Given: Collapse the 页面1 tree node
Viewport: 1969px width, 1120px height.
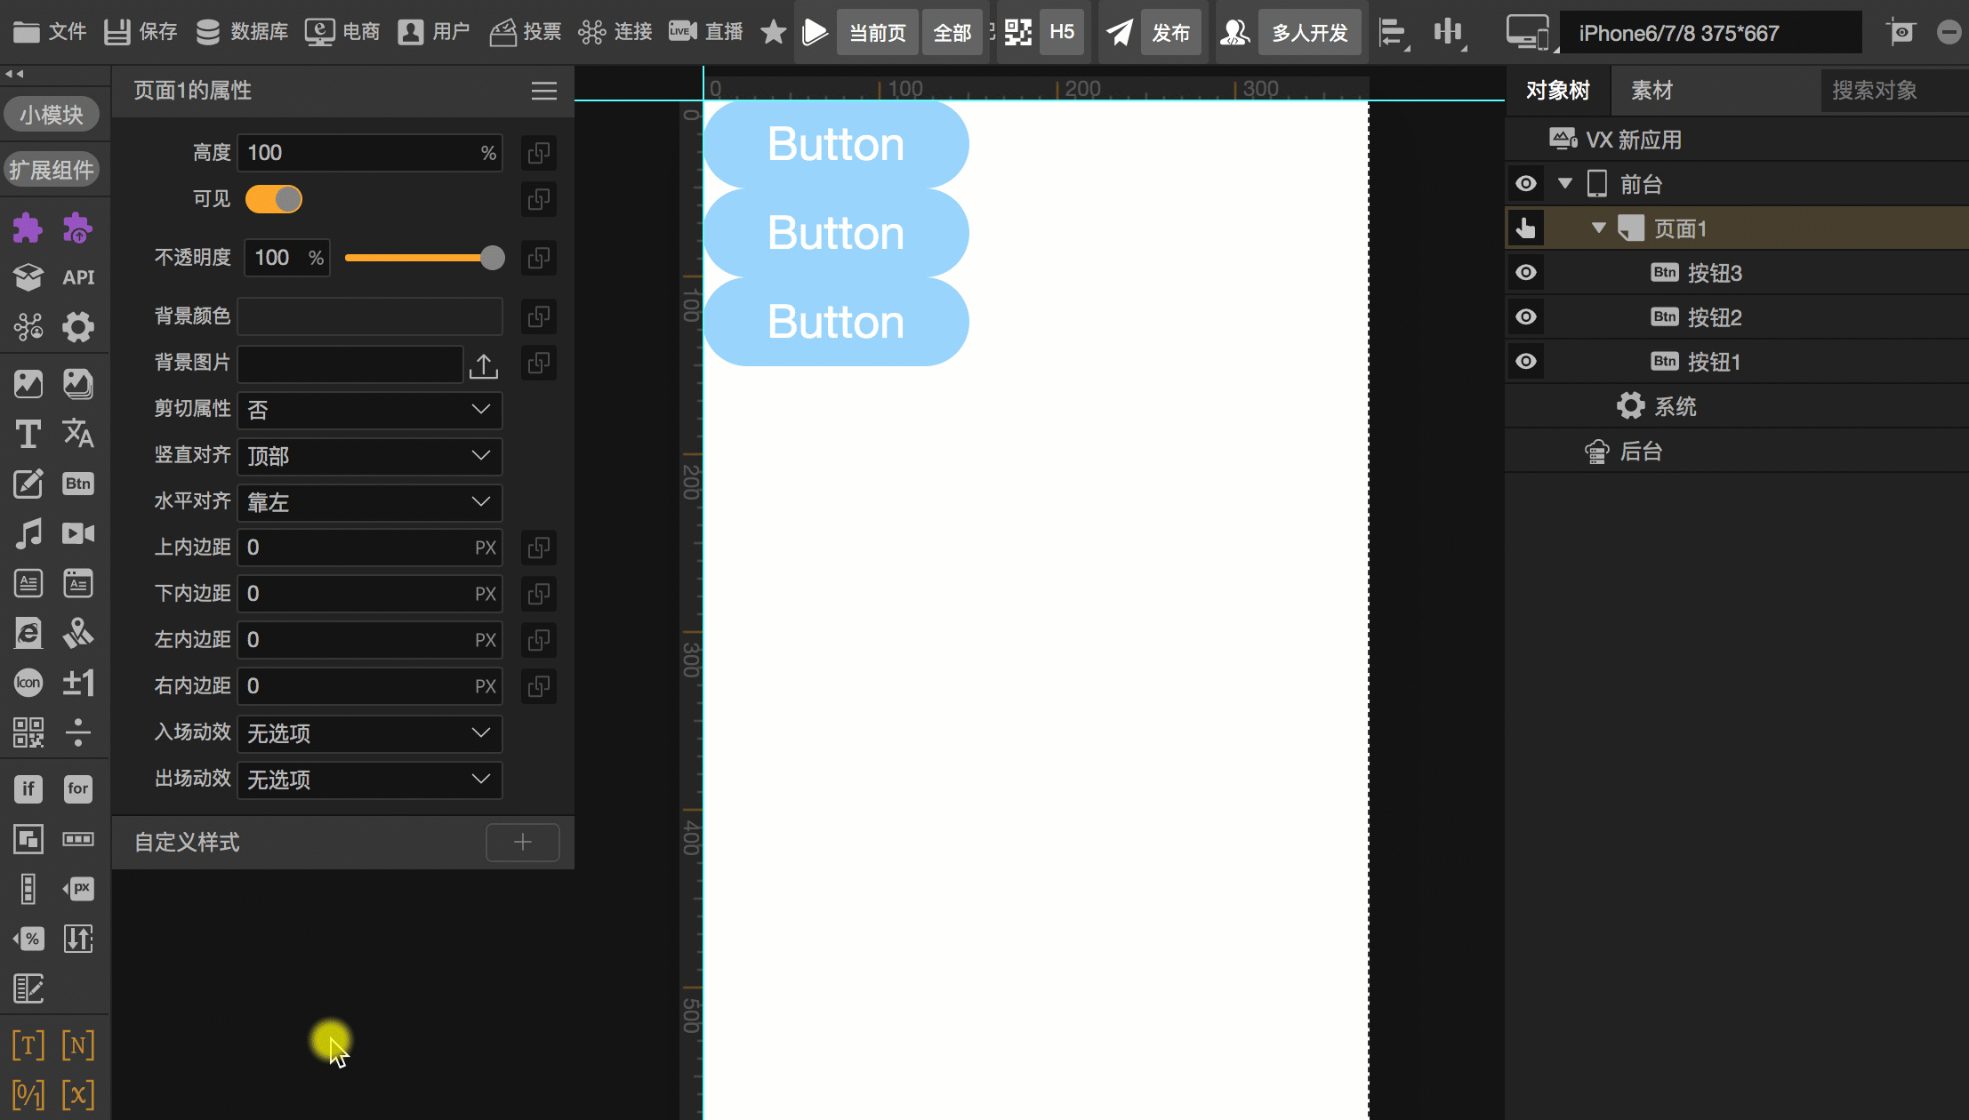Looking at the screenshot, I should [1598, 228].
